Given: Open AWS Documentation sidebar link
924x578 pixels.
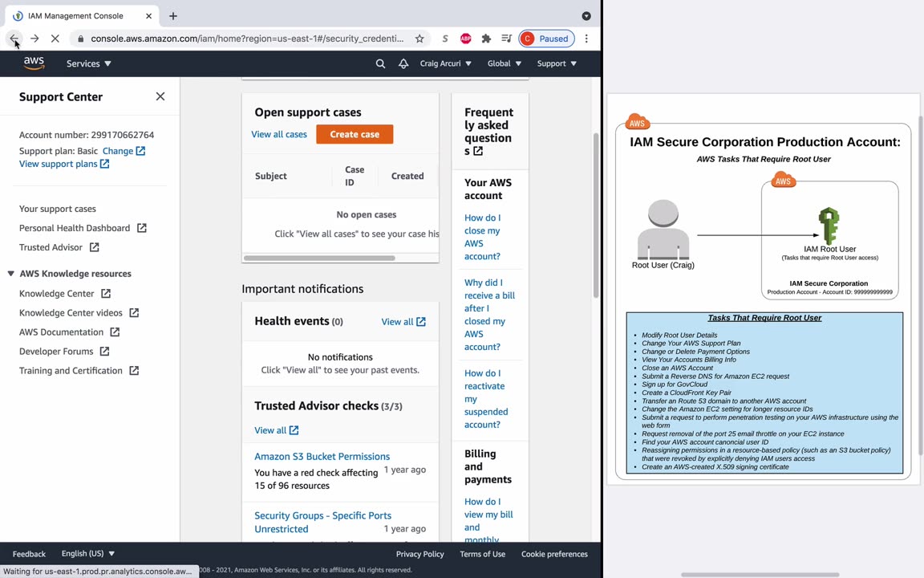Looking at the screenshot, I should coord(69,332).
